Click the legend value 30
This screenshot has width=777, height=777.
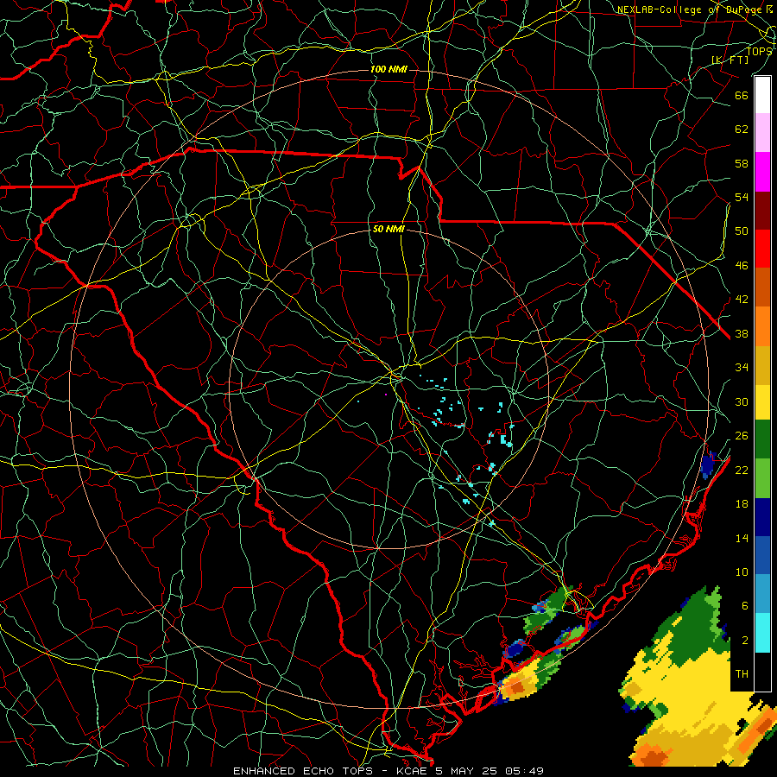coord(742,401)
